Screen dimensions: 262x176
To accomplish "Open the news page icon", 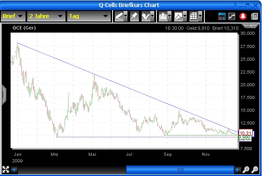I will coord(255,16).
